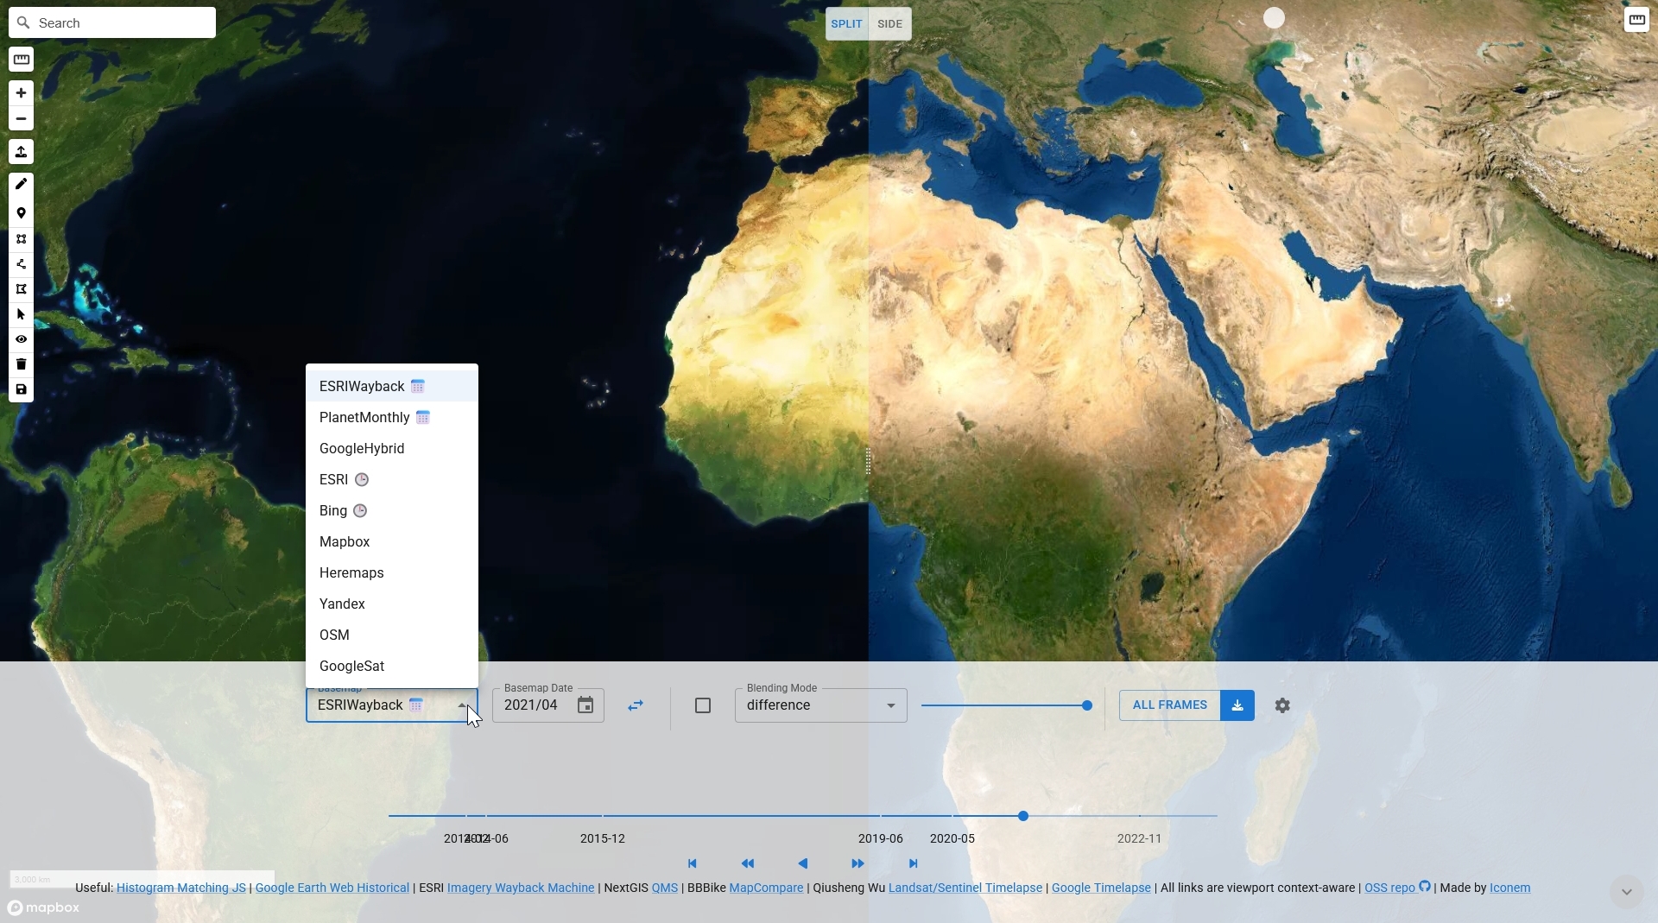This screenshot has width=1658, height=923.
Task: Click the top-right ruler icon
Action: pyautogui.click(x=1636, y=20)
